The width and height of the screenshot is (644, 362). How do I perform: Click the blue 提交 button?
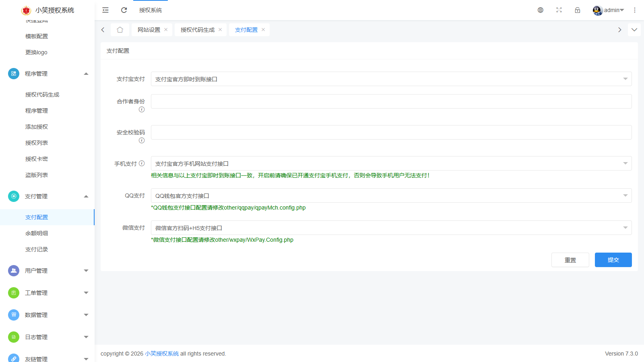(613, 260)
